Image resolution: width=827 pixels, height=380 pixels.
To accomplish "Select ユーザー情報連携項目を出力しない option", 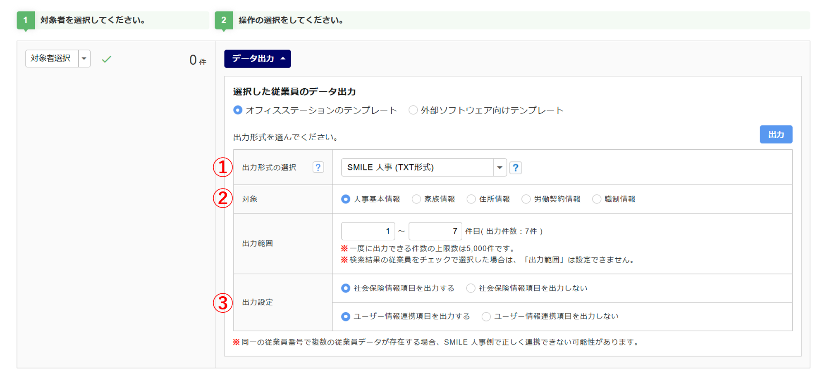I will [x=486, y=316].
